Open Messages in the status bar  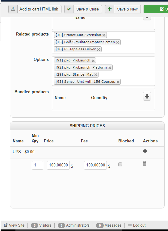pyautogui.click(x=109, y=225)
